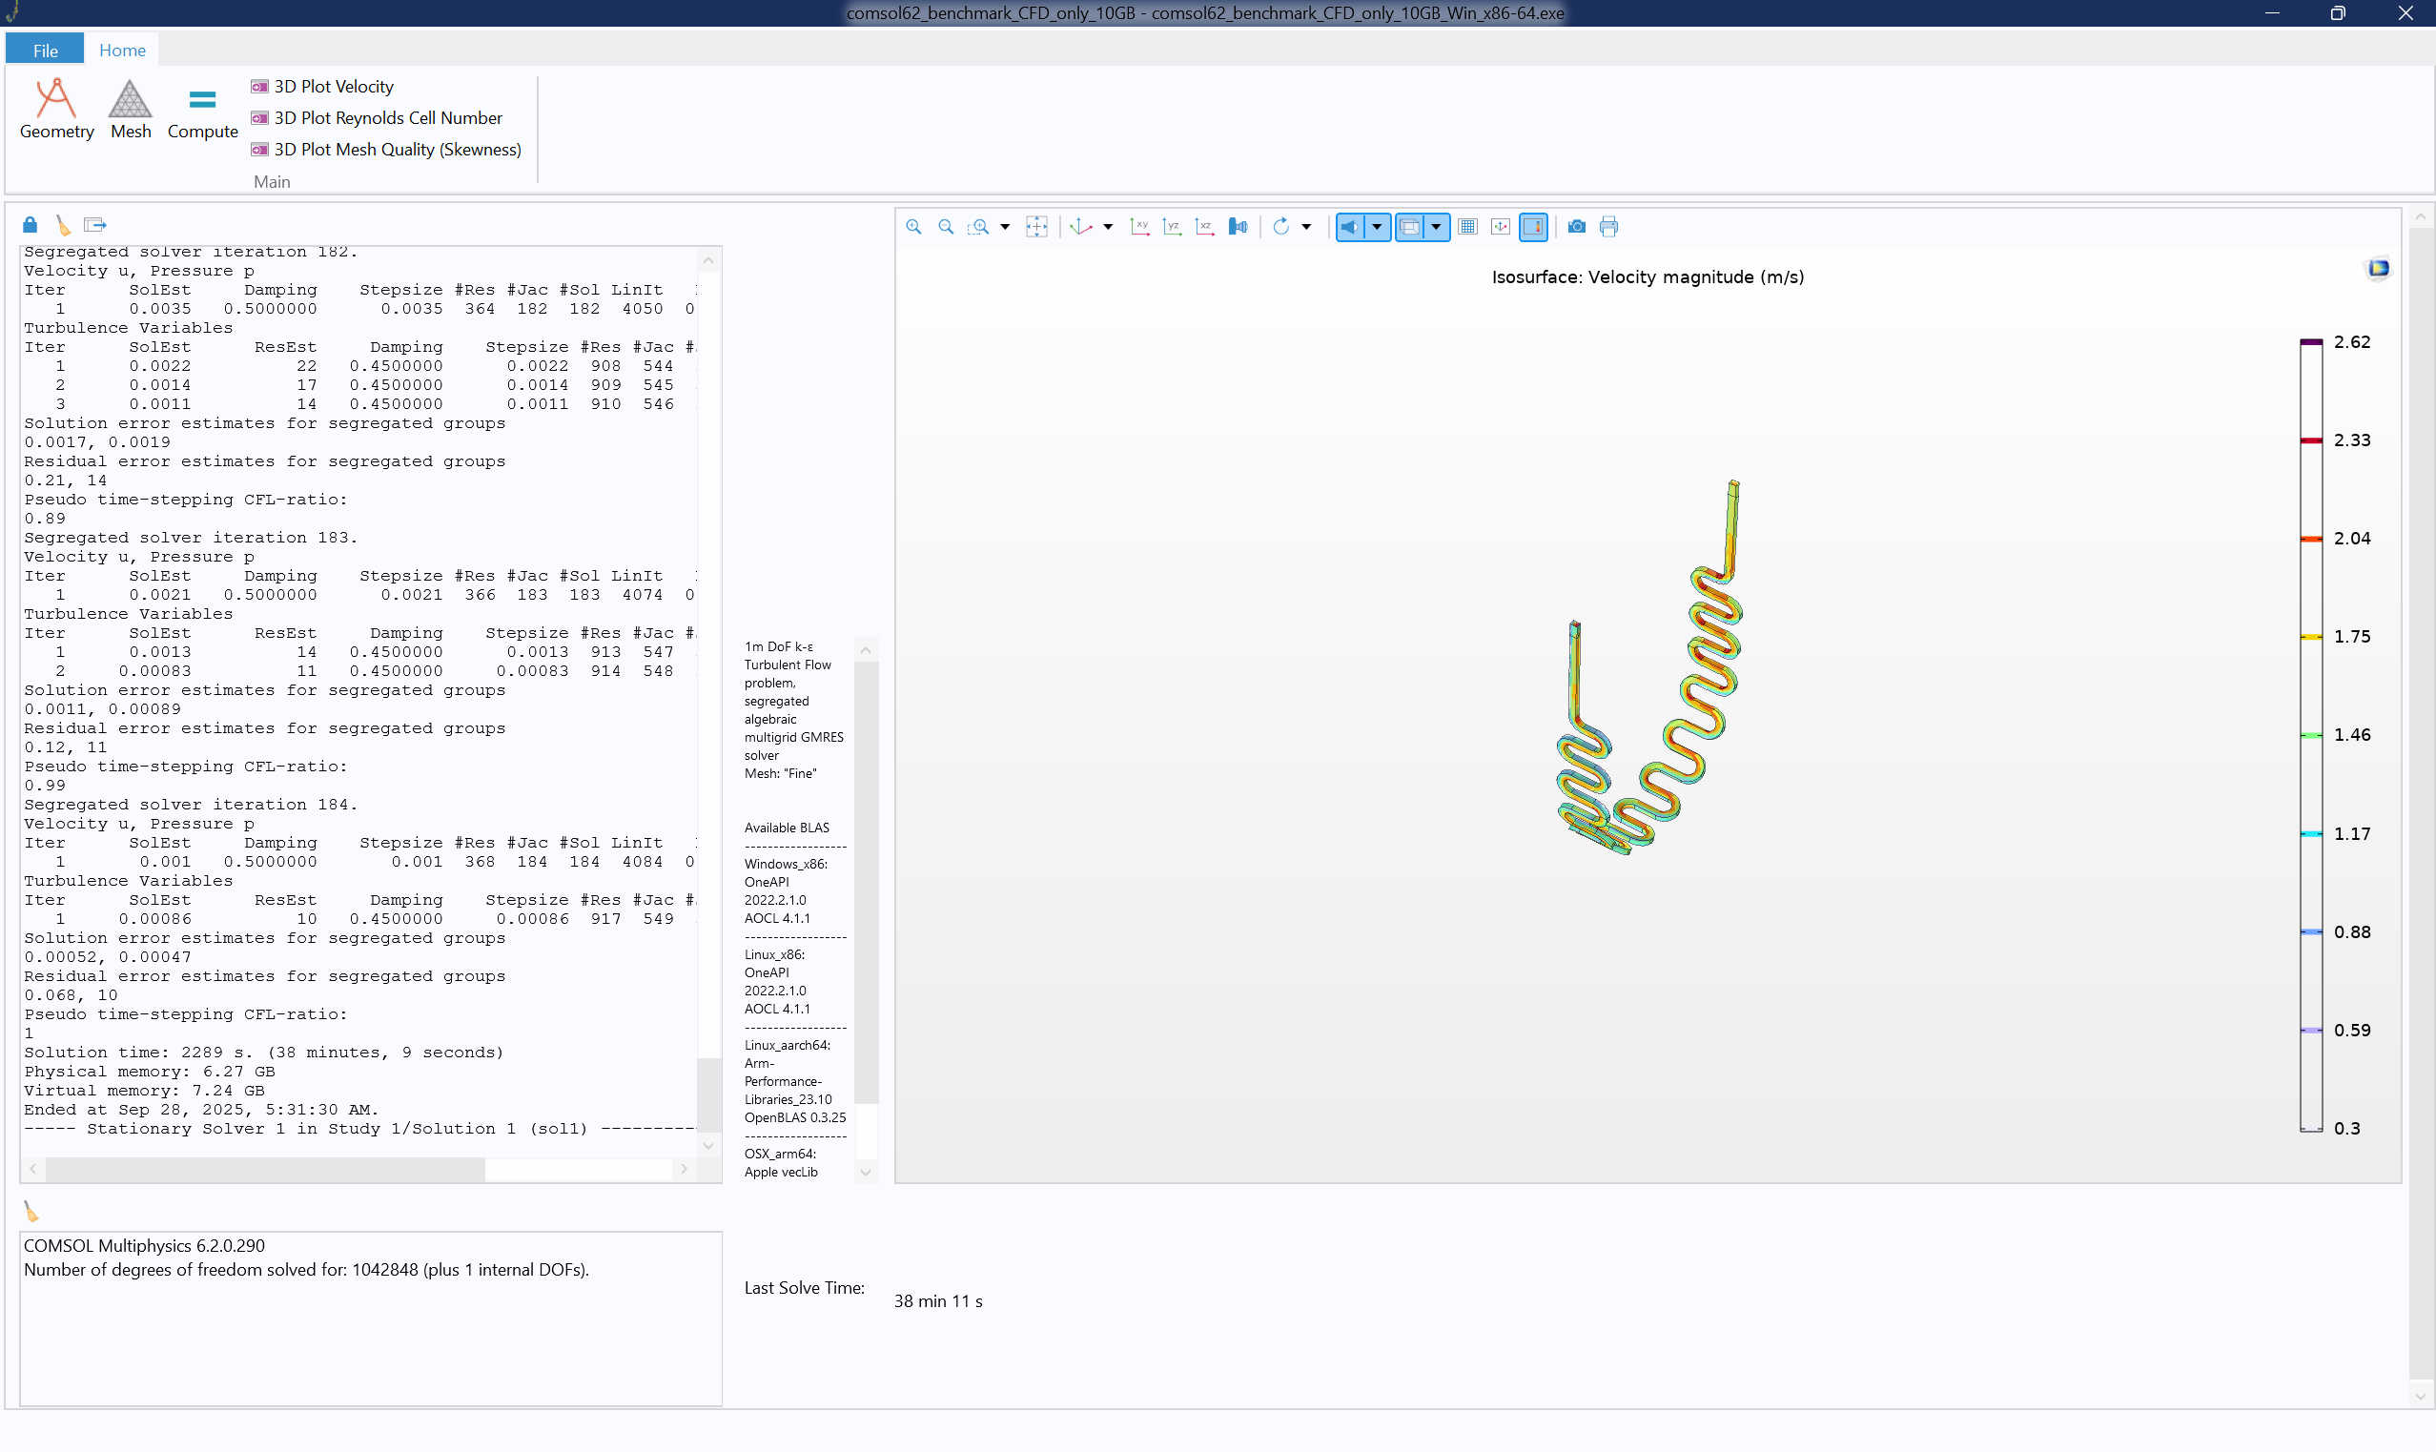Click 3D Plot Mesh Quality (Skewness)

tap(397, 150)
